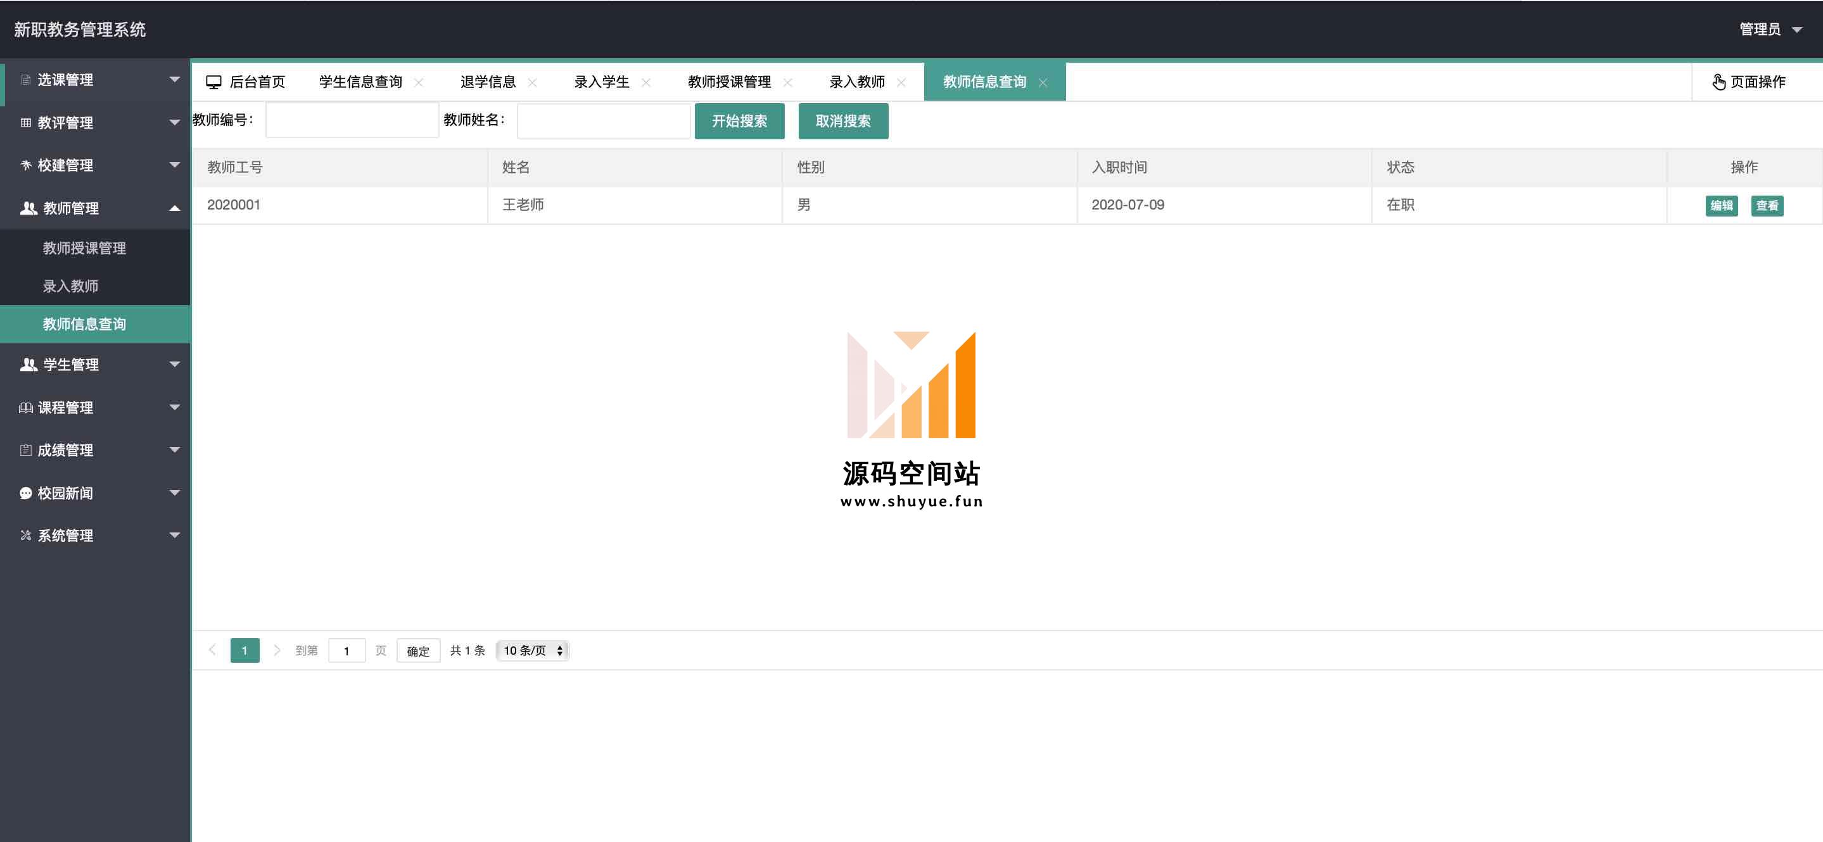Close the 退学信息 tab
Screen dimensions: 1823x842
(x=532, y=83)
